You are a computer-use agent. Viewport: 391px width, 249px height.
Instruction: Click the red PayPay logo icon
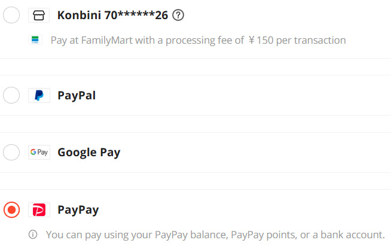click(39, 210)
